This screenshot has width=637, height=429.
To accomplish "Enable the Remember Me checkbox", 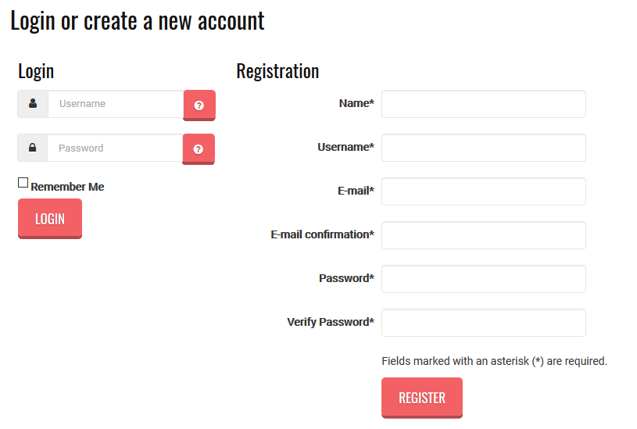I will tap(23, 183).
